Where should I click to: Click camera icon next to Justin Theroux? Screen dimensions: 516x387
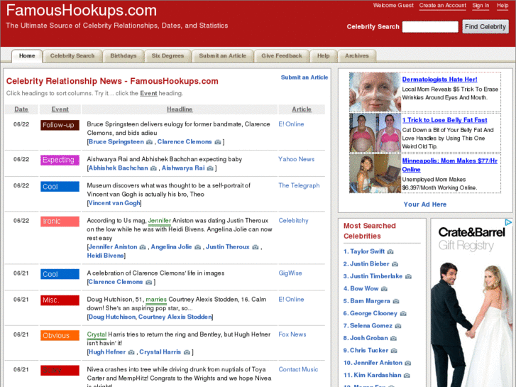256,247
